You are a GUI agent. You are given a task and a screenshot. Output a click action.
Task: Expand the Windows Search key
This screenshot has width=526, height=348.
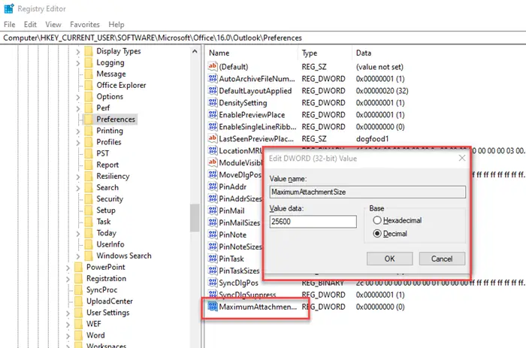(77, 256)
